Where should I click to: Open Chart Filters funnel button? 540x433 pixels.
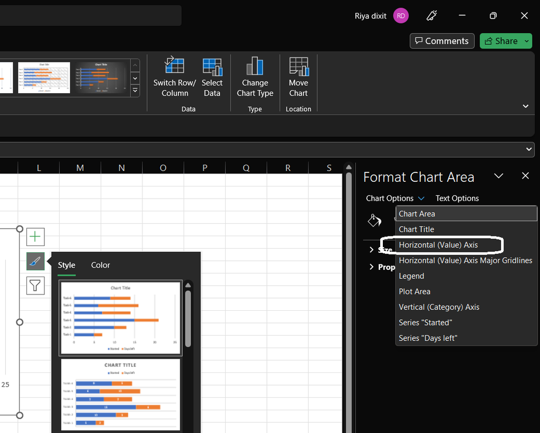coord(35,286)
